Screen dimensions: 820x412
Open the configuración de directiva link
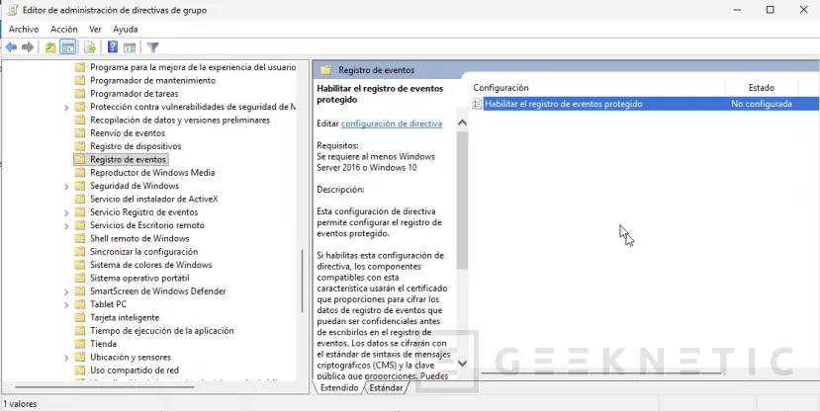pos(392,124)
